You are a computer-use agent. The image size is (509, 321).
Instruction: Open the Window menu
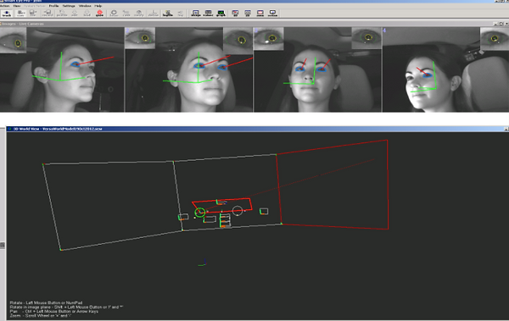pyautogui.click(x=85, y=6)
